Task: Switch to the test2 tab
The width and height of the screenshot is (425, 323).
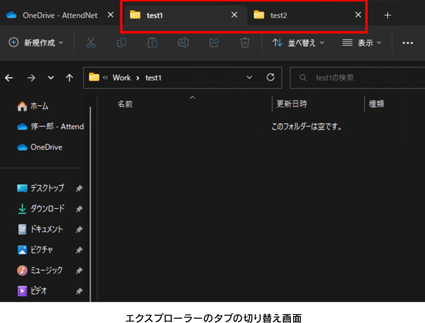Action: (x=278, y=15)
